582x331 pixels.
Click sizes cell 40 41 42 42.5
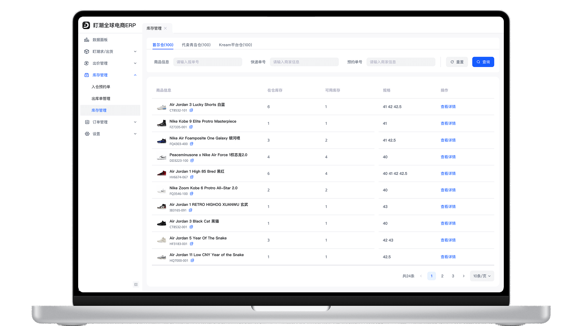click(x=395, y=174)
